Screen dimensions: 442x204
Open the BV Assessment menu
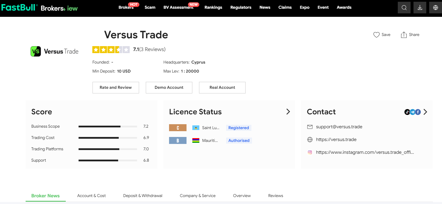click(x=178, y=8)
